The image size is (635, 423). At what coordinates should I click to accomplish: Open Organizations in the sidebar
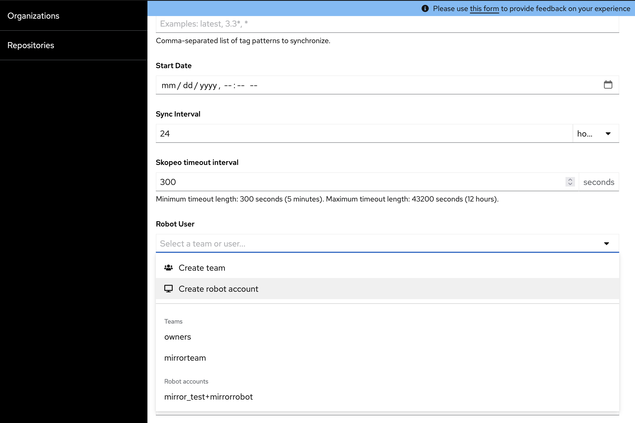tap(33, 16)
